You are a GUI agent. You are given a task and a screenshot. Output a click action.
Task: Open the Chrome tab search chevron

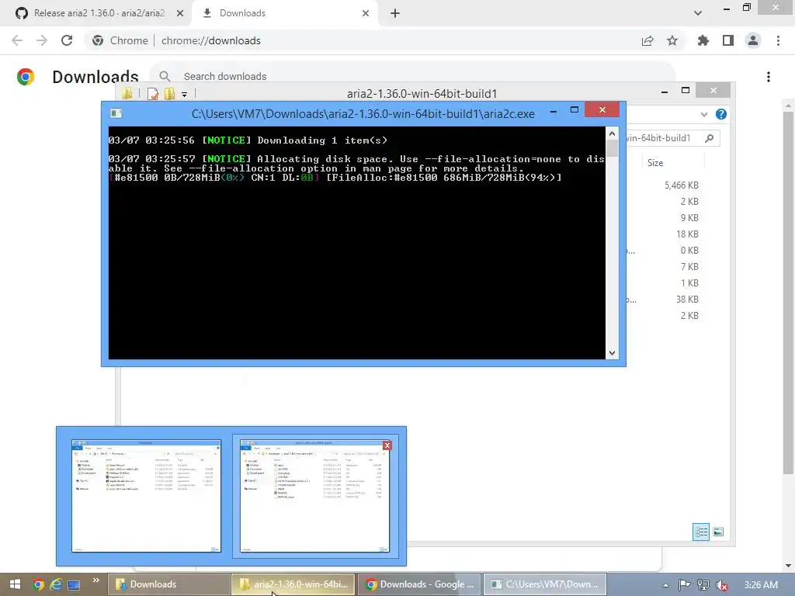coord(698,13)
